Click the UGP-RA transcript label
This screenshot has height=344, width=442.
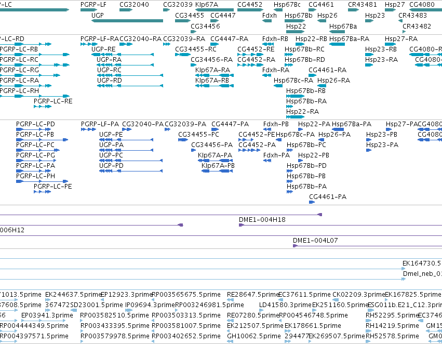109,59
